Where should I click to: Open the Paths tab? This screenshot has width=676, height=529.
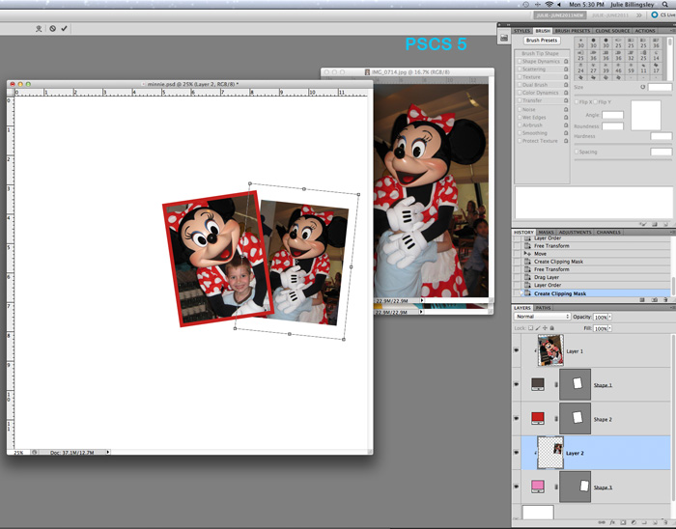(x=543, y=308)
